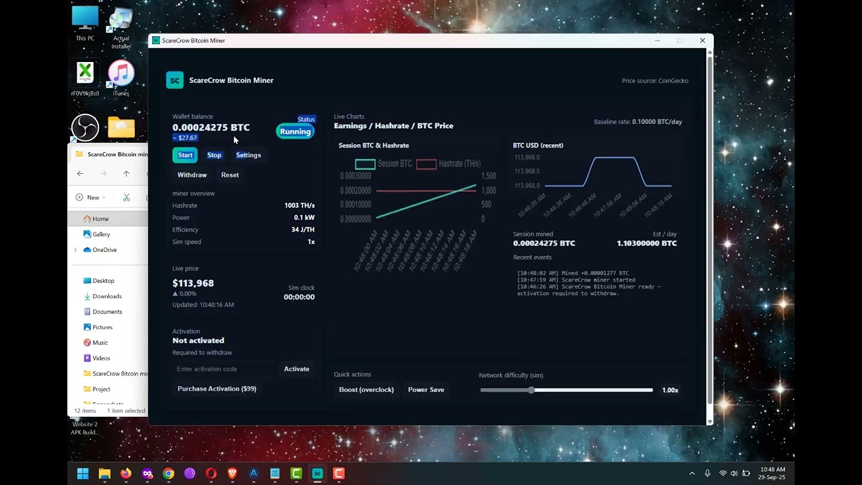Click the Running status indicator
This screenshot has width=862, height=485.
pyautogui.click(x=295, y=131)
